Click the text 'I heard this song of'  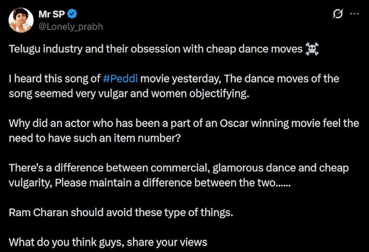click(x=55, y=79)
